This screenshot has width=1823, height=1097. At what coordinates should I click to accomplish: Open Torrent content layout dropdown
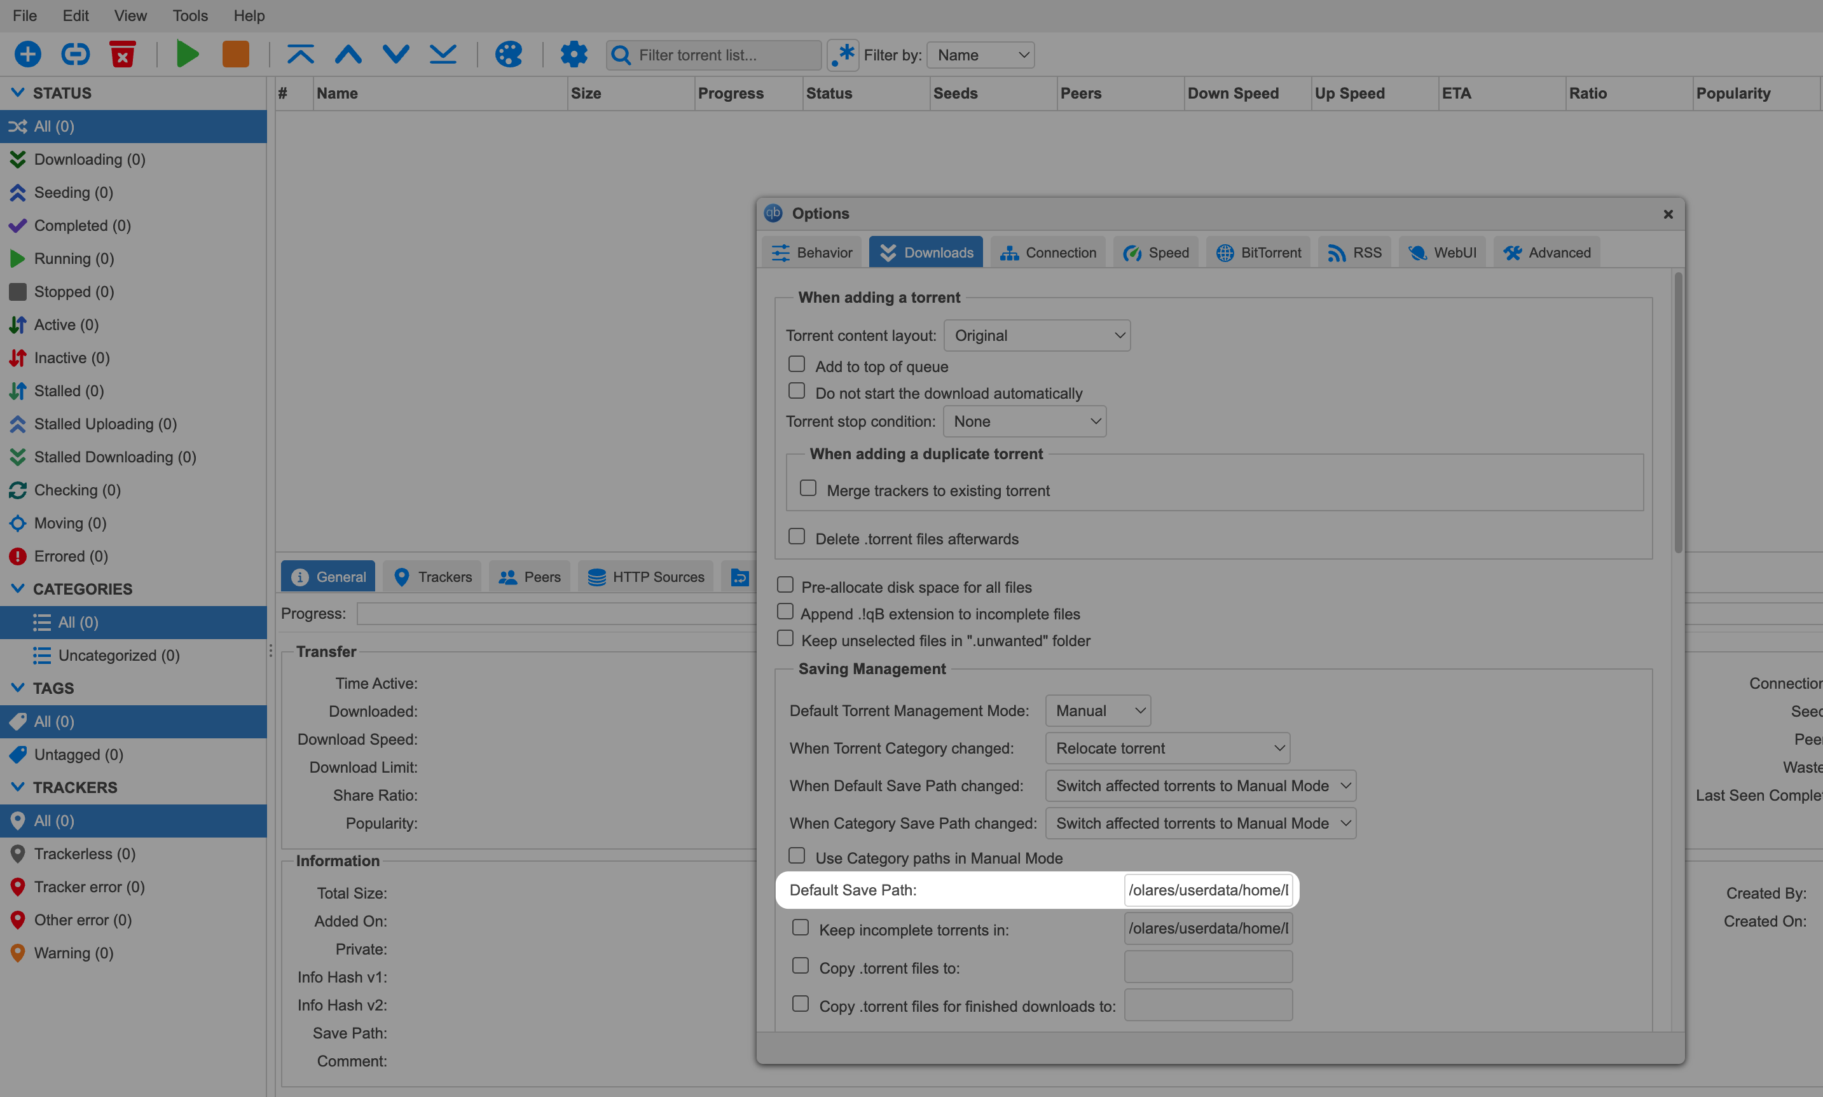tap(1038, 336)
